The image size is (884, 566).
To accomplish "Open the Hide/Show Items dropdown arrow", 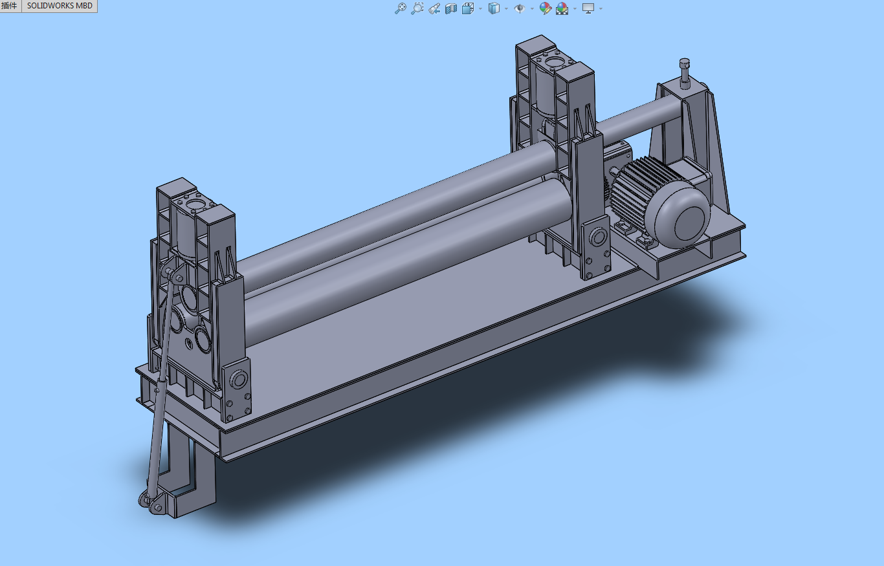I will (x=532, y=9).
